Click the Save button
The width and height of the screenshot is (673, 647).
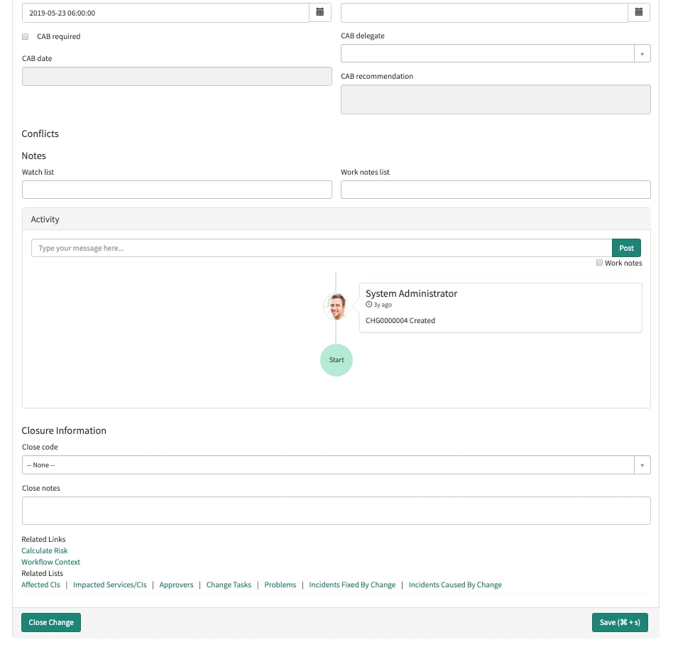620,623
